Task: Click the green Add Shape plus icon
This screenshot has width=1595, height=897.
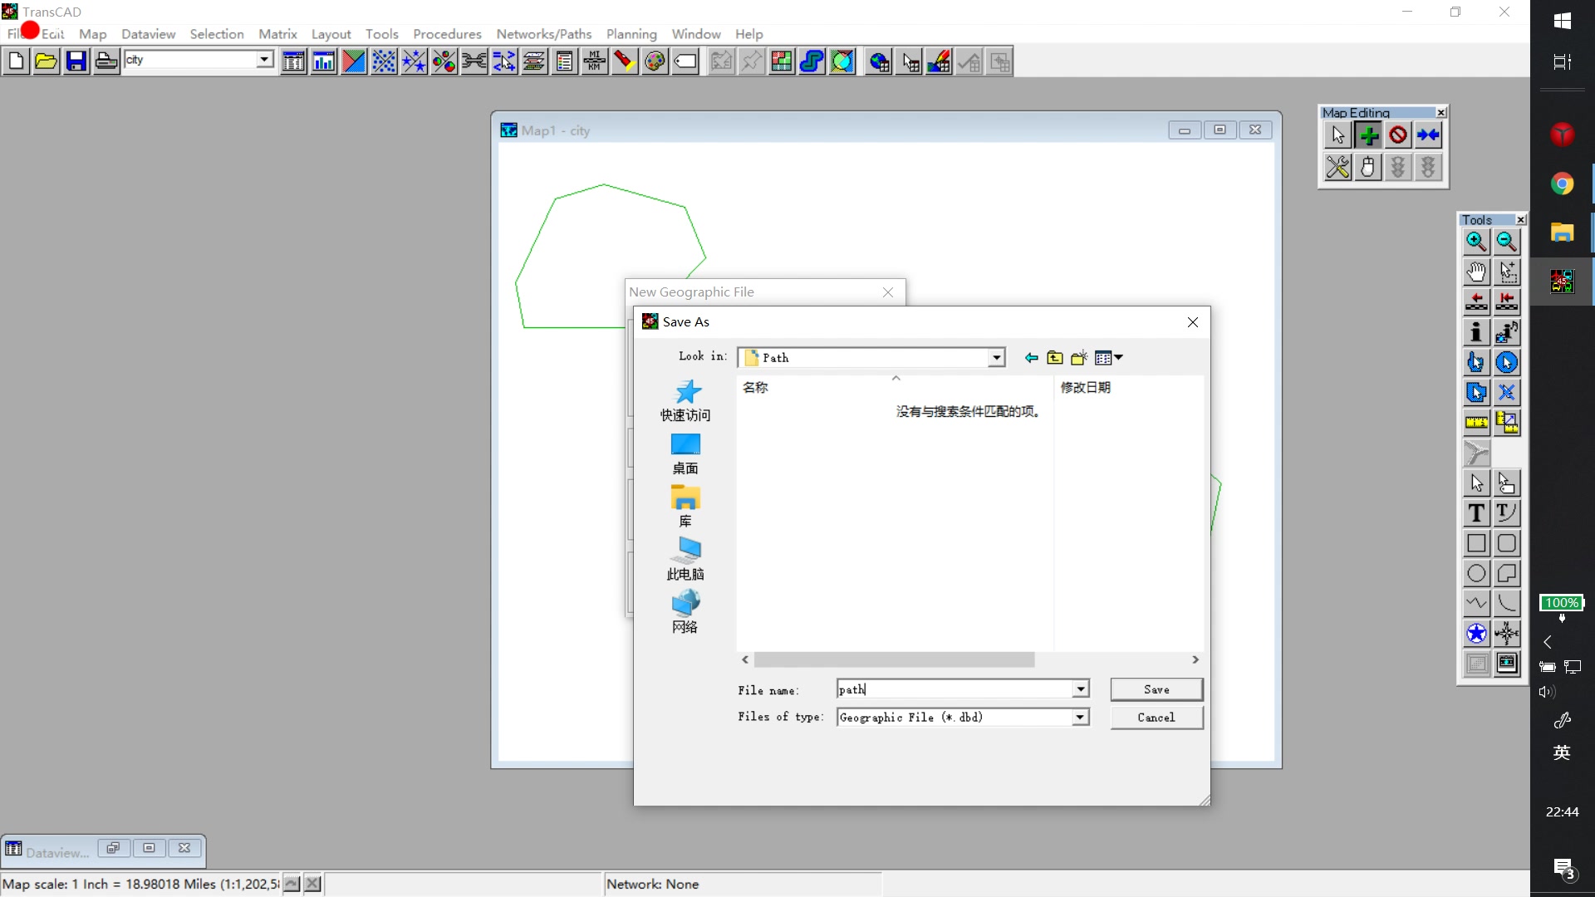Action: click(x=1368, y=135)
